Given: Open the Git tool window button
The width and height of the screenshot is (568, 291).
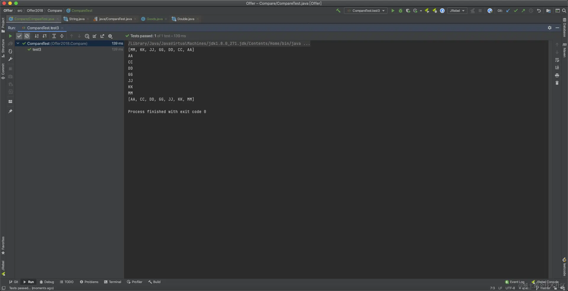Looking at the screenshot, I should coord(14,282).
